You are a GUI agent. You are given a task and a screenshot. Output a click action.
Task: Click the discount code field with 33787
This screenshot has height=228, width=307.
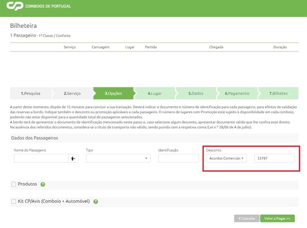tap(274, 158)
